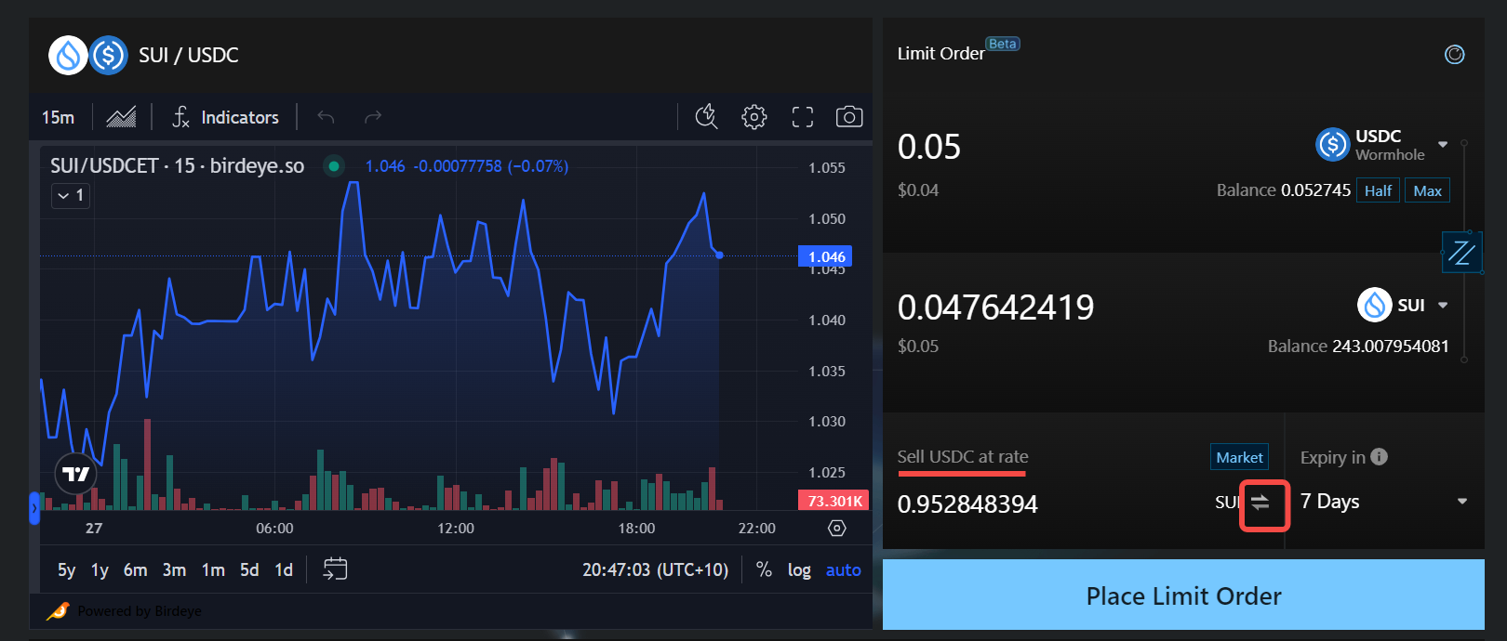This screenshot has width=1507, height=641.
Task: Select the 5d time range
Action: [249, 569]
